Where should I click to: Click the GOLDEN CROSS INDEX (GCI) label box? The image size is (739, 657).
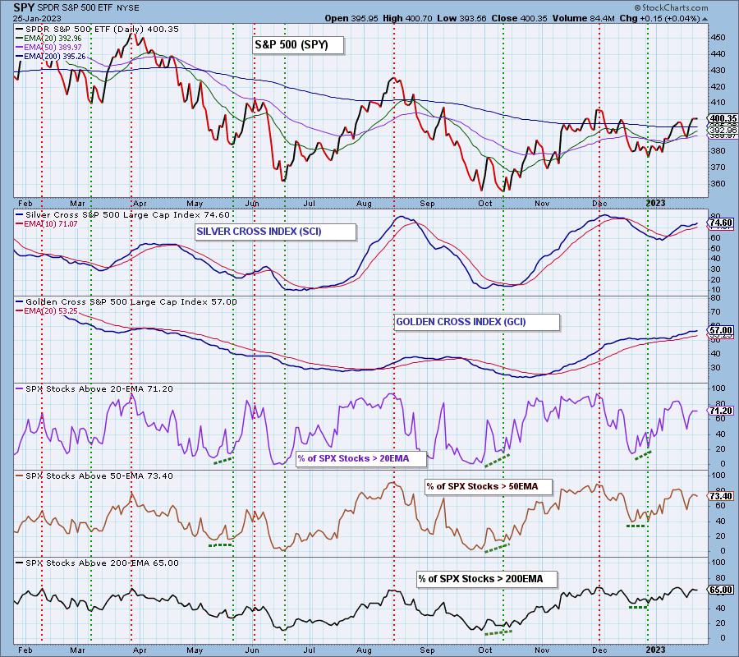[x=477, y=322]
